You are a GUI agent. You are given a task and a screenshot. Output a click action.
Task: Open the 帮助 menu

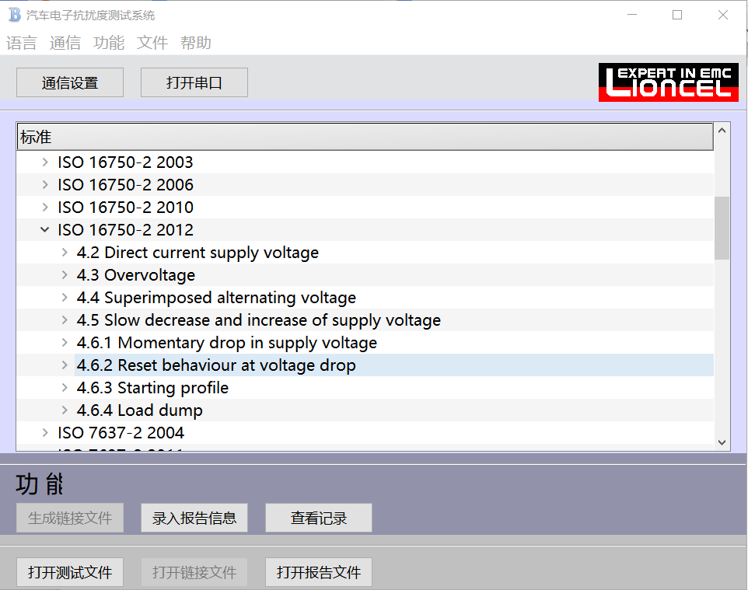tap(196, 43)
